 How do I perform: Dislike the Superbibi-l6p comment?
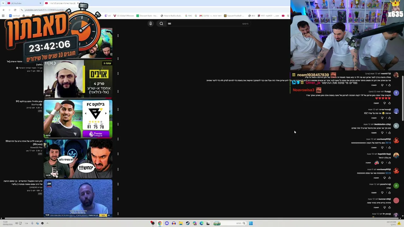[382, 163]
